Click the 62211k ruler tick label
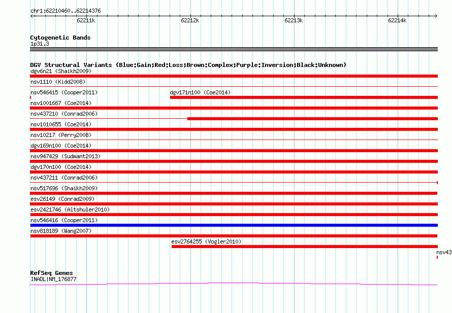 tap(86, 20)
